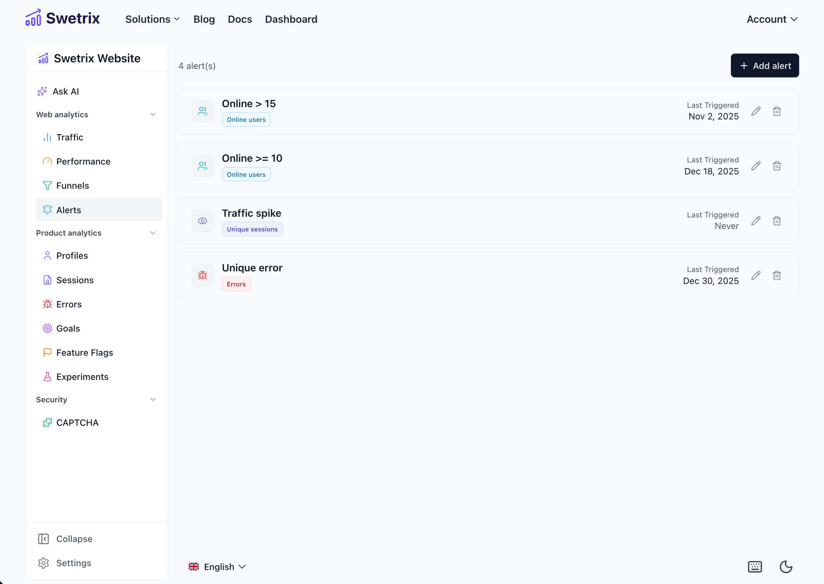
Task: Open the Experiments flask icon
Action: 47,376
